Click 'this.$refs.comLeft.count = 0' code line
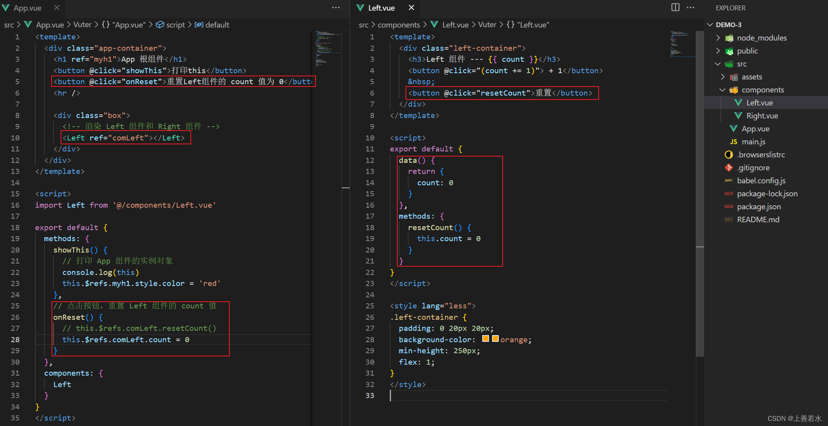The width and height of the screenshot is (828, 426). [126, 339]
